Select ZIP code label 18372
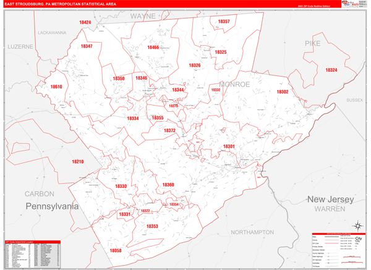The height and width of the screenshot is (270, 371). [169, 130]
